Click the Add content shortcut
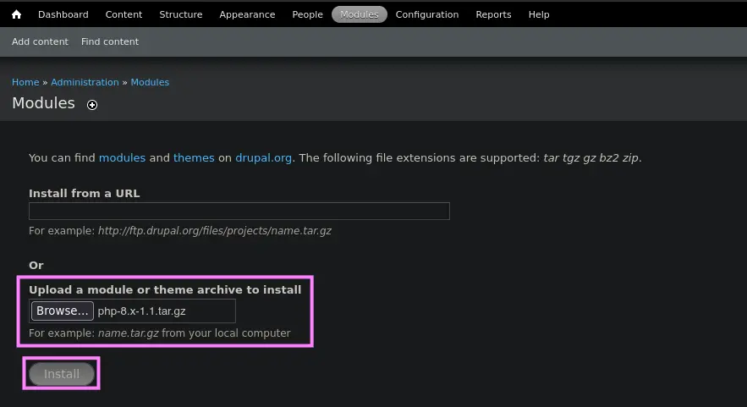This screenshot has width=747, height=407. 40,41
